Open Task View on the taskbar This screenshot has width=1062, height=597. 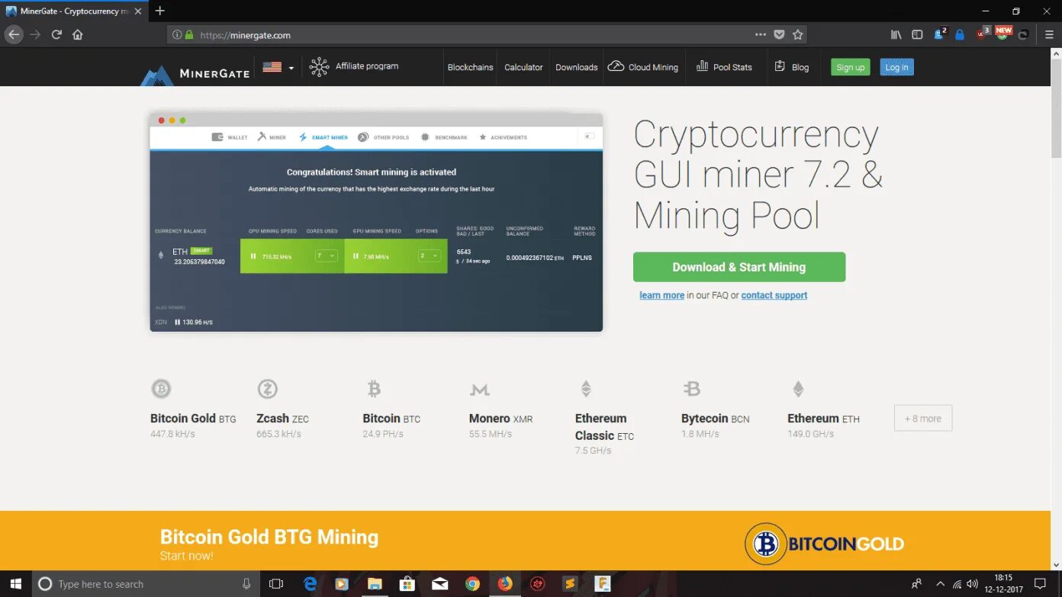276,584
